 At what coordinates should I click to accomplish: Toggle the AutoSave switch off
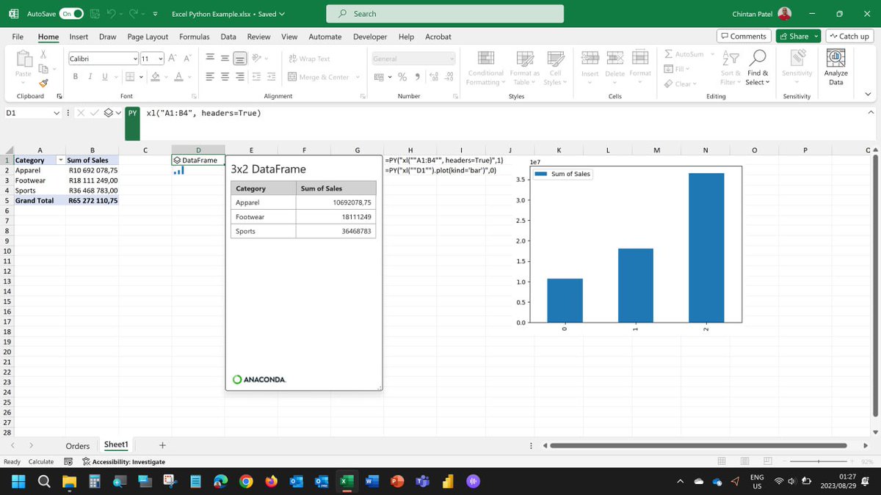[71, 14]
